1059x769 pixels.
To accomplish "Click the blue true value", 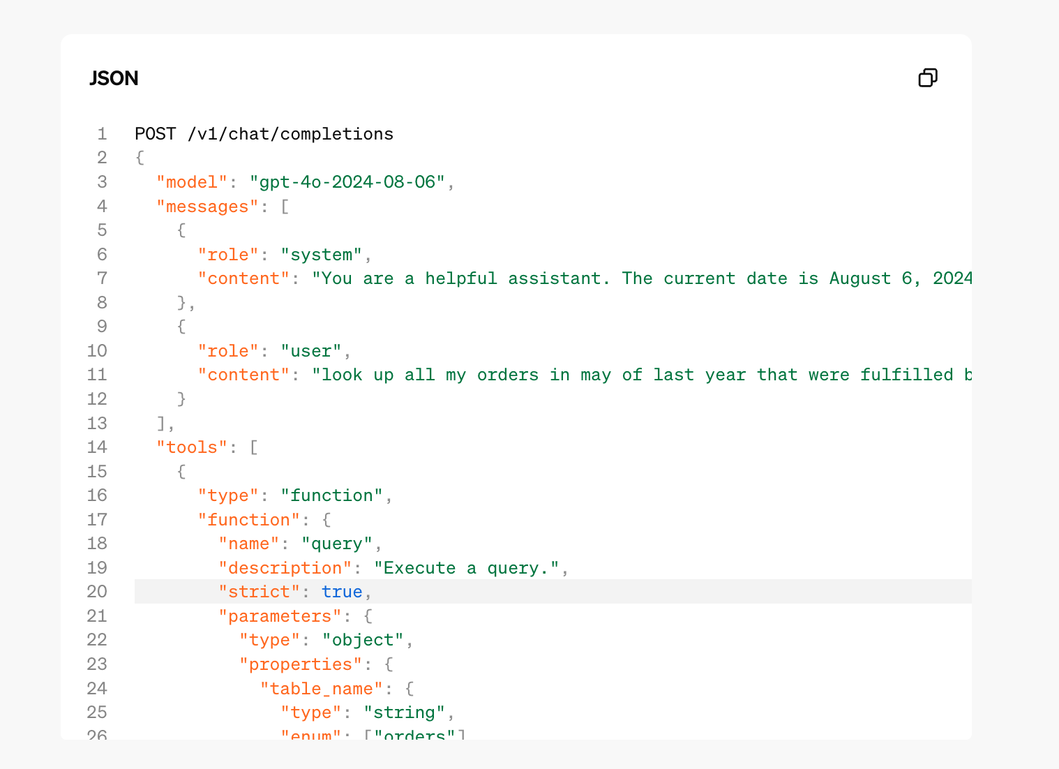I will tap(342, 592).
